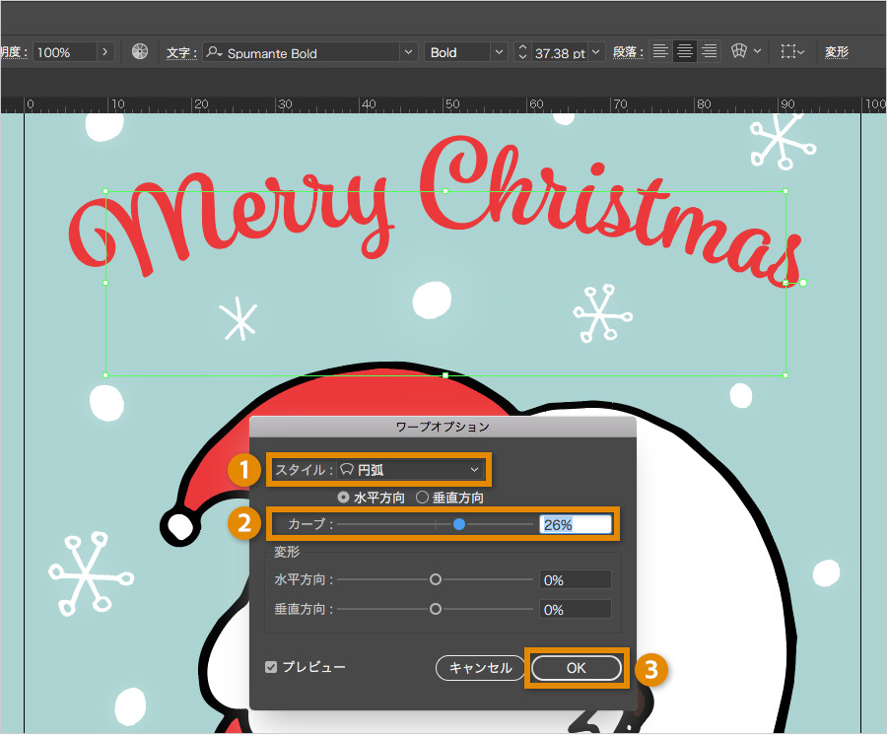Viewport: 887px width, 735px height.
Task: Select center paragraph alignment icon
Action: coord(685,51)
